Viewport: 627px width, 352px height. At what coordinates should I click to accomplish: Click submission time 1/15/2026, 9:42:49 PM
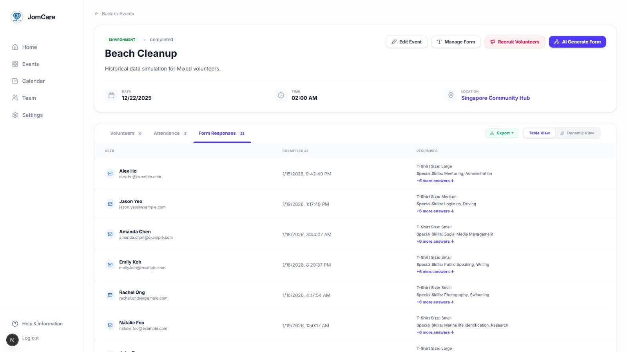pos(307,174)
